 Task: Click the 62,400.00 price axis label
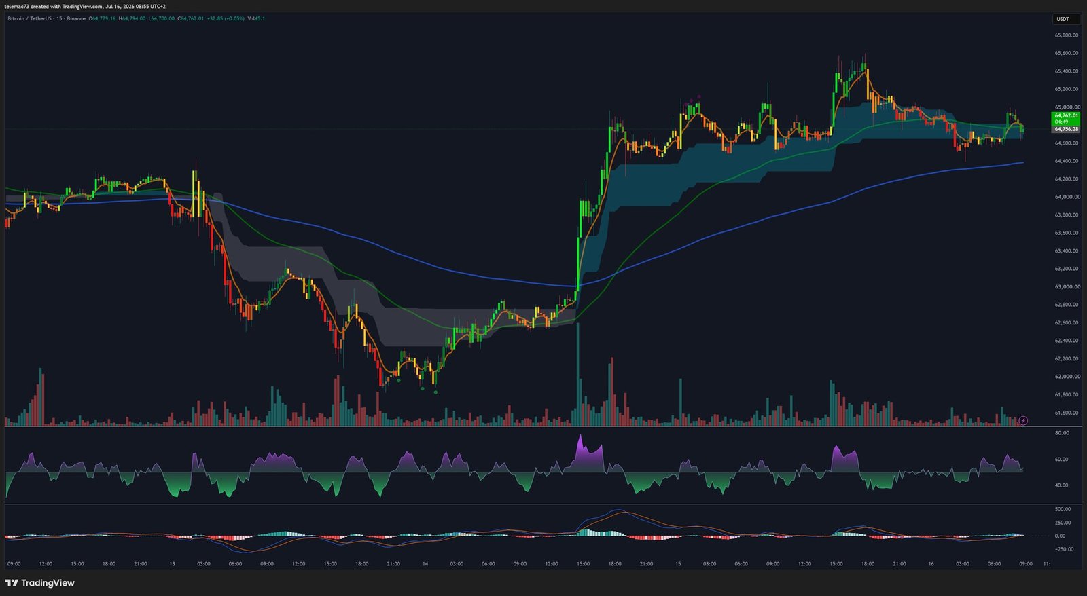click(1066, 341)
